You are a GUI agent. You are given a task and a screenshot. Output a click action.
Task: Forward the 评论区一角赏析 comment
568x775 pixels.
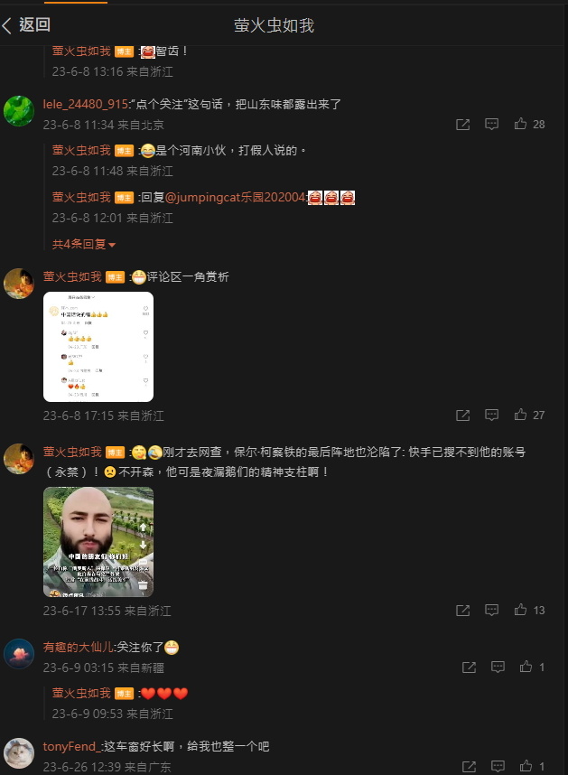coord(462,416)
